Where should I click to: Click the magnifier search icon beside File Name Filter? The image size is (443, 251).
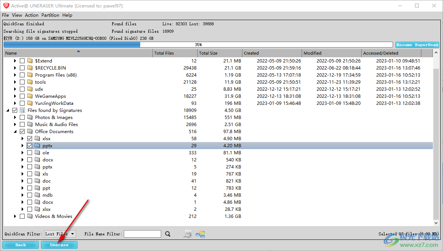point(168,234)
